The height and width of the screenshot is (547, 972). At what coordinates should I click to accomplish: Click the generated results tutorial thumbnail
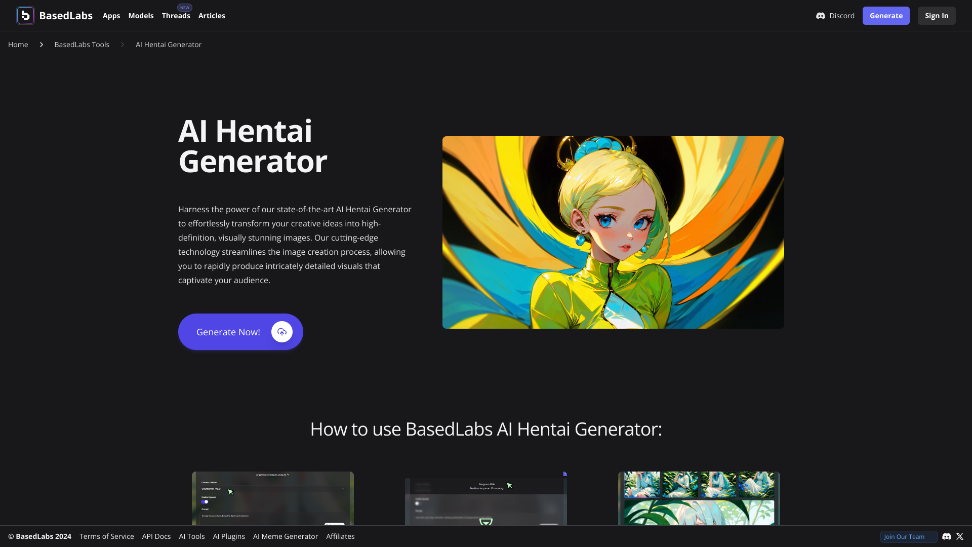point(699,498)
